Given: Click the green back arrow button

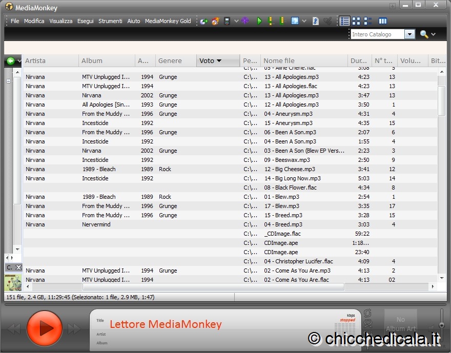Looking at the screenshot, I should (x=10, y=61).
